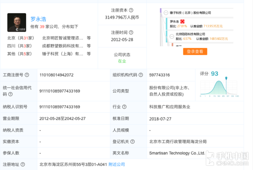The image size is (253, 170).
Task: Select the 3149.796万人民币 registered capital value
Action: (122, 17)
